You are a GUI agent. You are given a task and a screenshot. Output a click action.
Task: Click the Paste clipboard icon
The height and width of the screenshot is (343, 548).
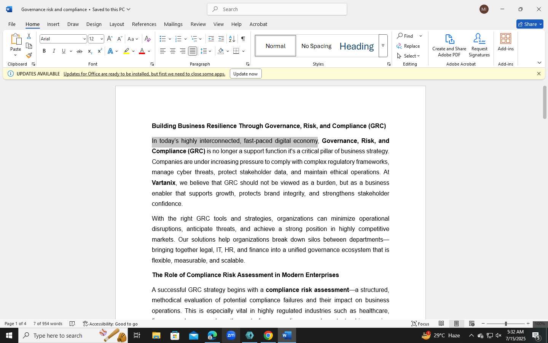(16, 39)
